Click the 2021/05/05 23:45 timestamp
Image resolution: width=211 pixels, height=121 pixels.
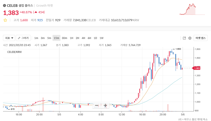pos(20,45)
